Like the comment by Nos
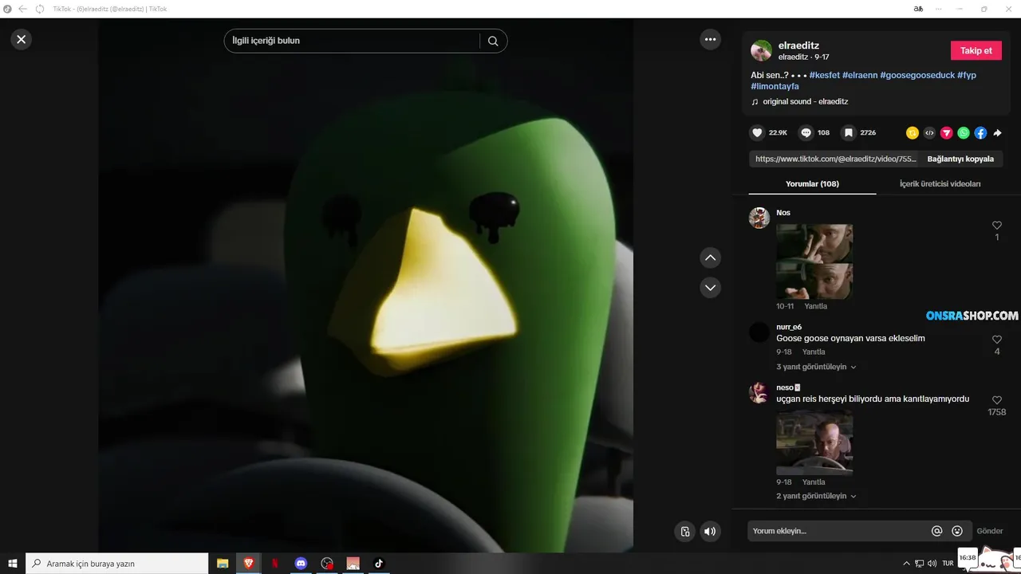The image size is (1021, 574). tap(996, 226)
